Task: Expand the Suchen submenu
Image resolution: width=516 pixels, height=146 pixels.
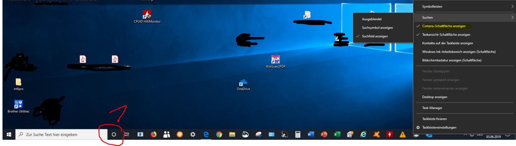Action: pyautogui.click(x=465, y=17)
